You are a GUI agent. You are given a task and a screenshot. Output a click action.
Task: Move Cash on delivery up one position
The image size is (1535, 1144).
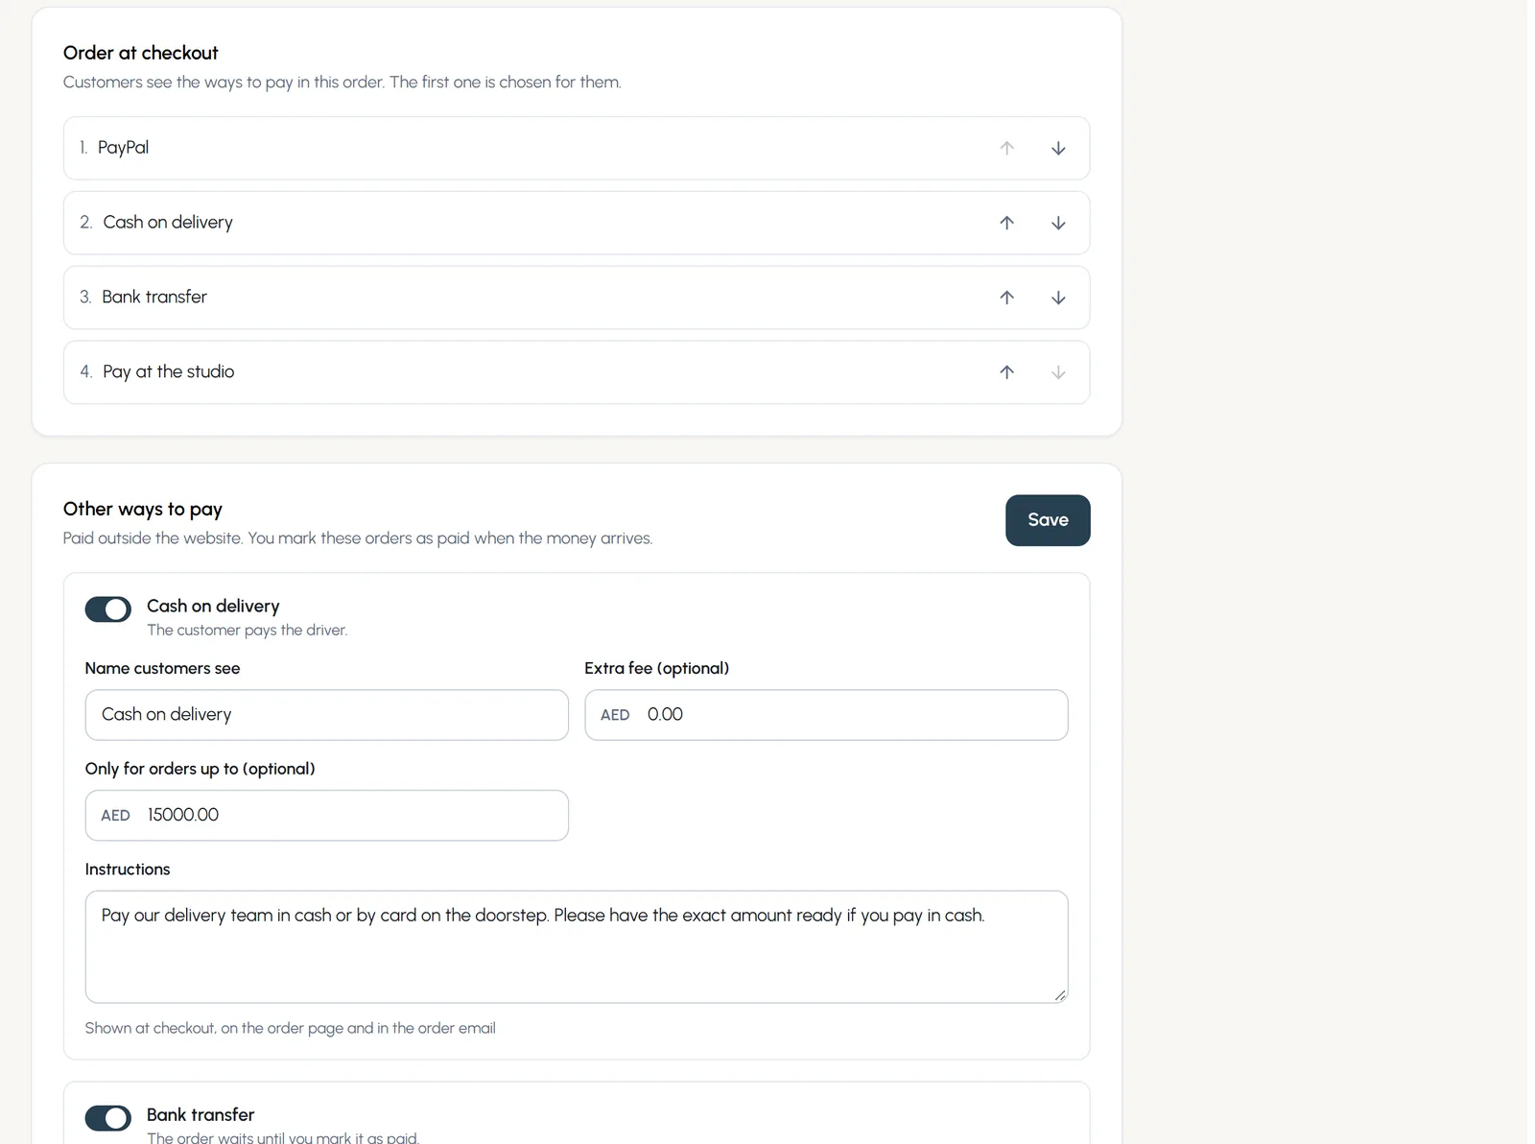click(1006, 223)
